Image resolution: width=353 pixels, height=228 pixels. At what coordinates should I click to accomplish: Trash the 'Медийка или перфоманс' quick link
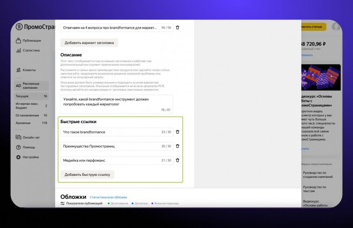click(178, 160)
